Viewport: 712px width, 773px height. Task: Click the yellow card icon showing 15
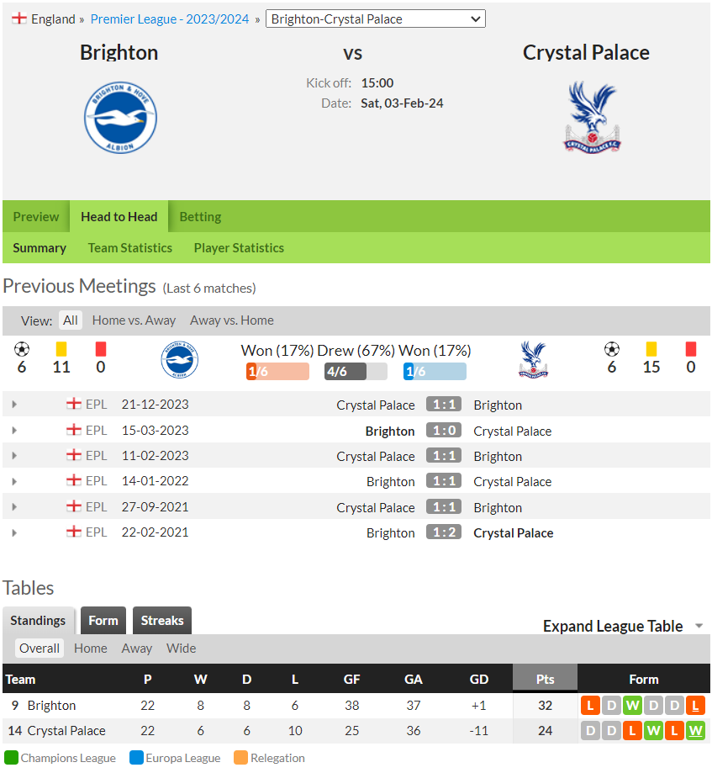(x=651, y=349)
